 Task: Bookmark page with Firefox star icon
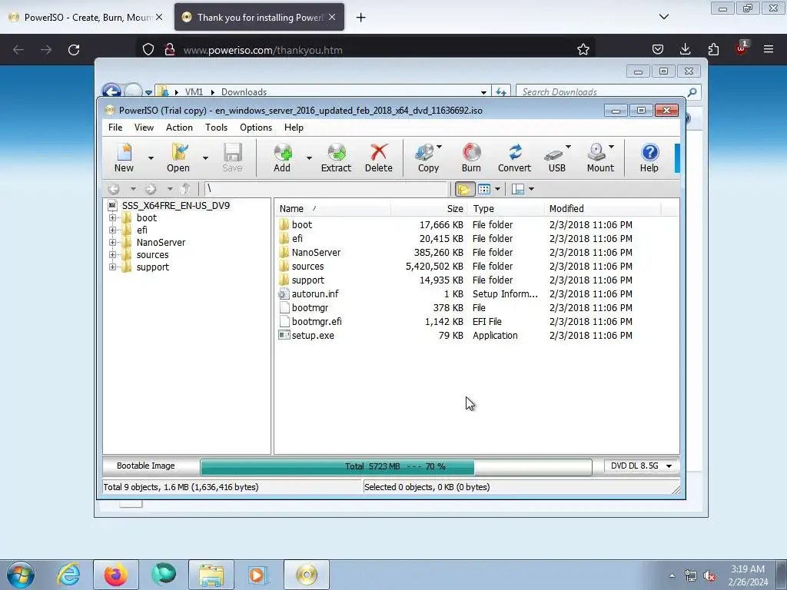(583, 49)
